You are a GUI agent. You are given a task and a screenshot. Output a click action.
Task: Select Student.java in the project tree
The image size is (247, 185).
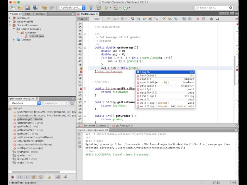(36, 36)
